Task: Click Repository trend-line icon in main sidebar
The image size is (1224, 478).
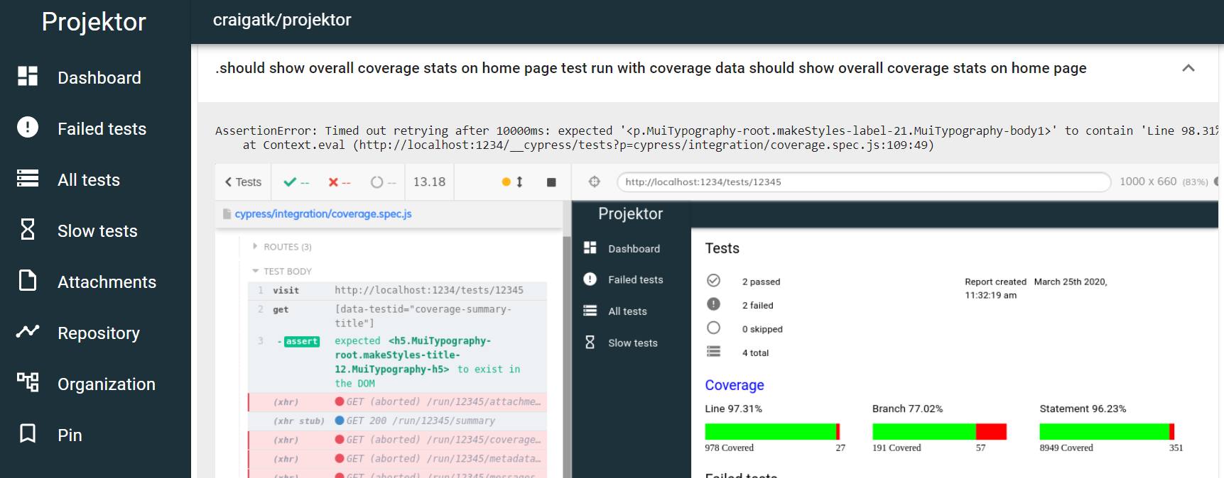Action: tap(28, 331)
